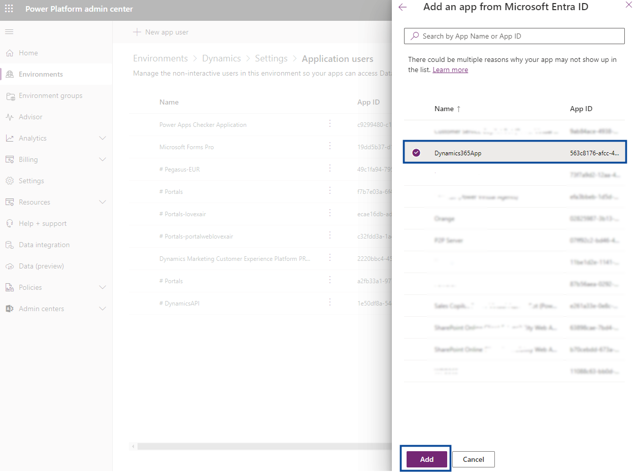Click the Cancel button
This screenshot has width=636, height=472.
click(x=474, y=459)
